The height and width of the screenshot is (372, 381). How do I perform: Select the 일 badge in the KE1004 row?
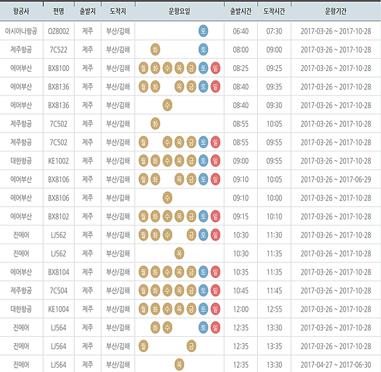(215, 309)
